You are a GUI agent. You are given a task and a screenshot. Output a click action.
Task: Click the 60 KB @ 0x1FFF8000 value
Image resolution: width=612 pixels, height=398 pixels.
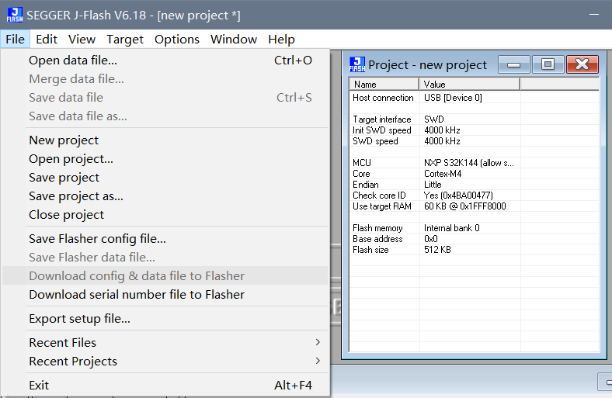(x=465, y=206)
